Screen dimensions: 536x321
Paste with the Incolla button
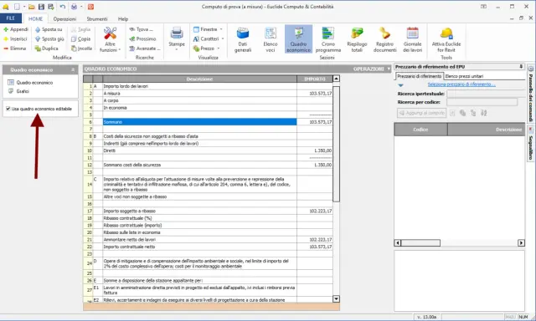click(81, 48)
